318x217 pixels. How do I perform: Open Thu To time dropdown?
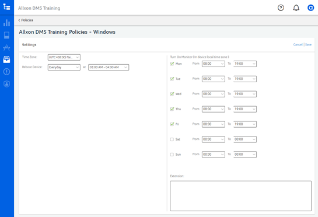(x=245, y=109)
